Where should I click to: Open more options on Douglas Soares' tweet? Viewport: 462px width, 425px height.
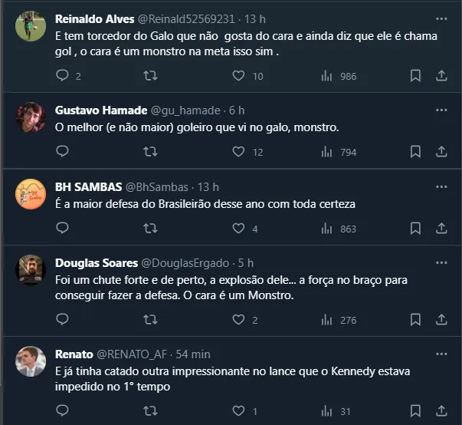441,262
